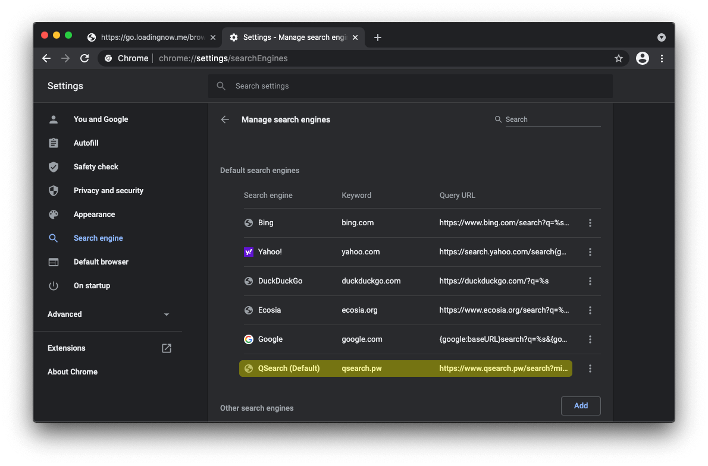Bookmark this page with star icon
This screenshot has width=708, height=466.
(619, 58)
